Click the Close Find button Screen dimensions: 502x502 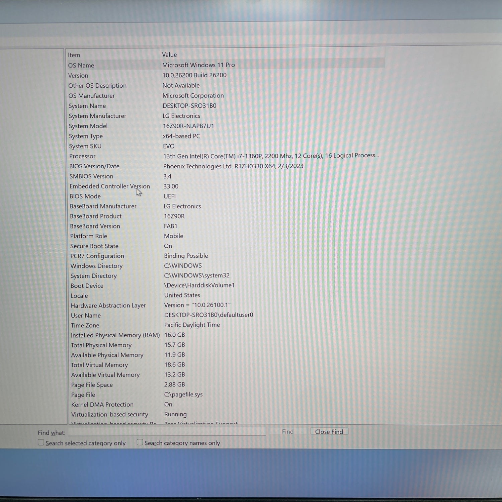coord(329,432)
